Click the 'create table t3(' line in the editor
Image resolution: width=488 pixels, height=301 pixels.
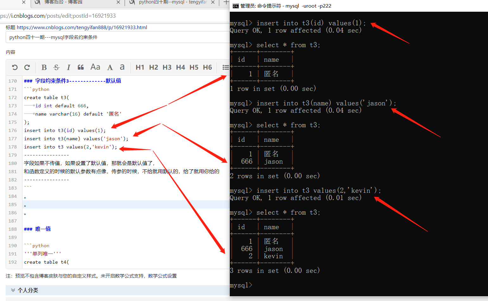coord(47,97)
